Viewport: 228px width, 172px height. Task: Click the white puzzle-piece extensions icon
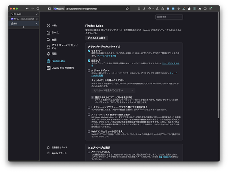tap(189, 9)
